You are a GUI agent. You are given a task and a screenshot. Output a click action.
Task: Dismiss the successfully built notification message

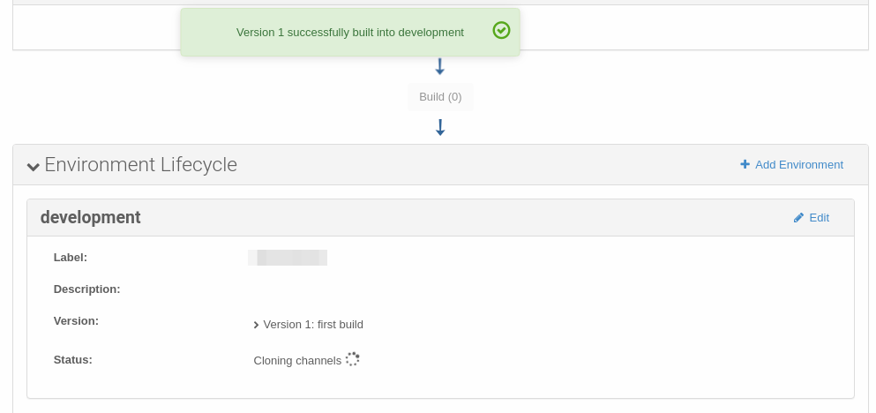click(x=350, y=32)
